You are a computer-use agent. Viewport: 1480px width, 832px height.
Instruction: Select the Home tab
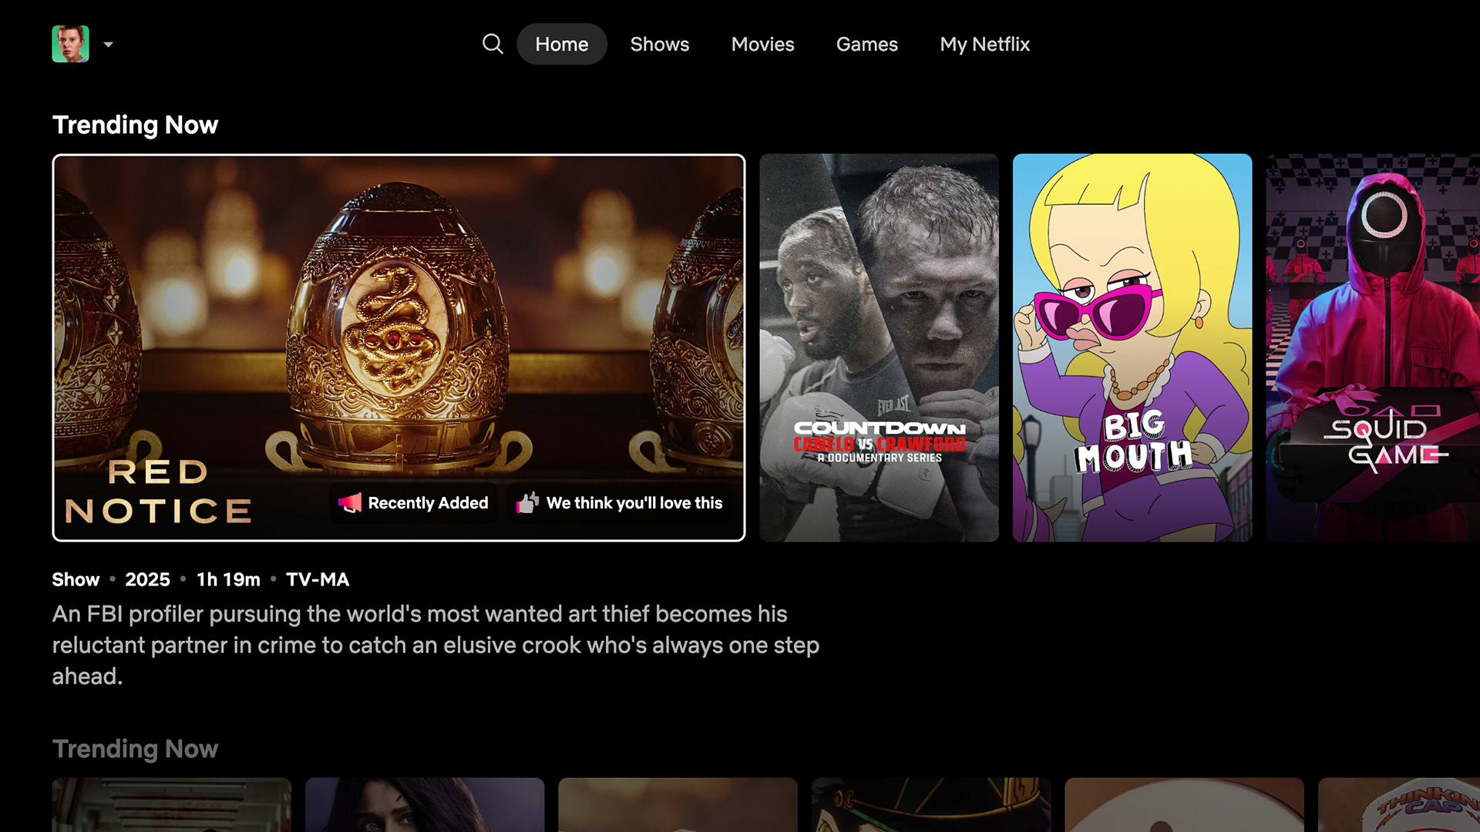pos(561,44)
